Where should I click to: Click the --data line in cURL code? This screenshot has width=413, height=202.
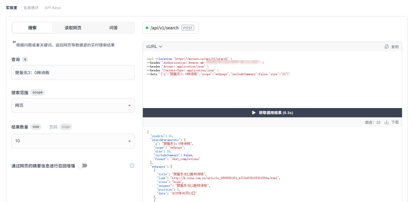point(219,74)
